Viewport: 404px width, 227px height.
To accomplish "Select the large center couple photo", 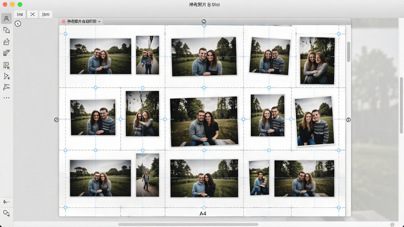I will pos(204,121).
